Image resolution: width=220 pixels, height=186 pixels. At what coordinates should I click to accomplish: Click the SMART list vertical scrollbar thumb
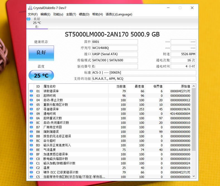pos(194,119)
